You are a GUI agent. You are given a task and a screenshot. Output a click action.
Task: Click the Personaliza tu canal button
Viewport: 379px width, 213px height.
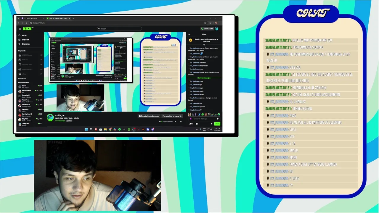(172, 116)
